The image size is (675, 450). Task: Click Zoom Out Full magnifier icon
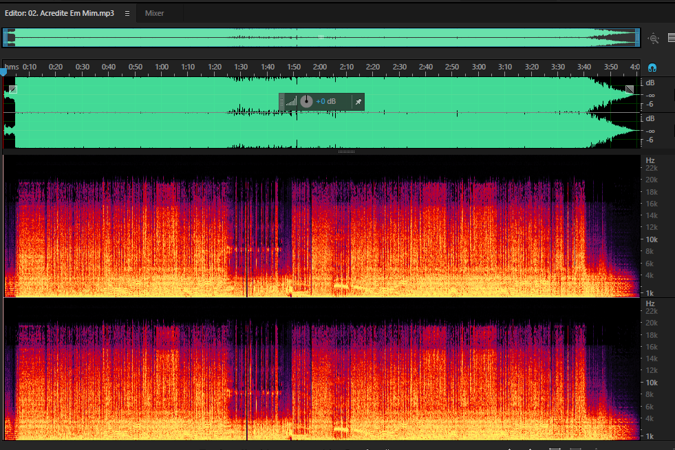pyautogui.click(x=654, y=39)
